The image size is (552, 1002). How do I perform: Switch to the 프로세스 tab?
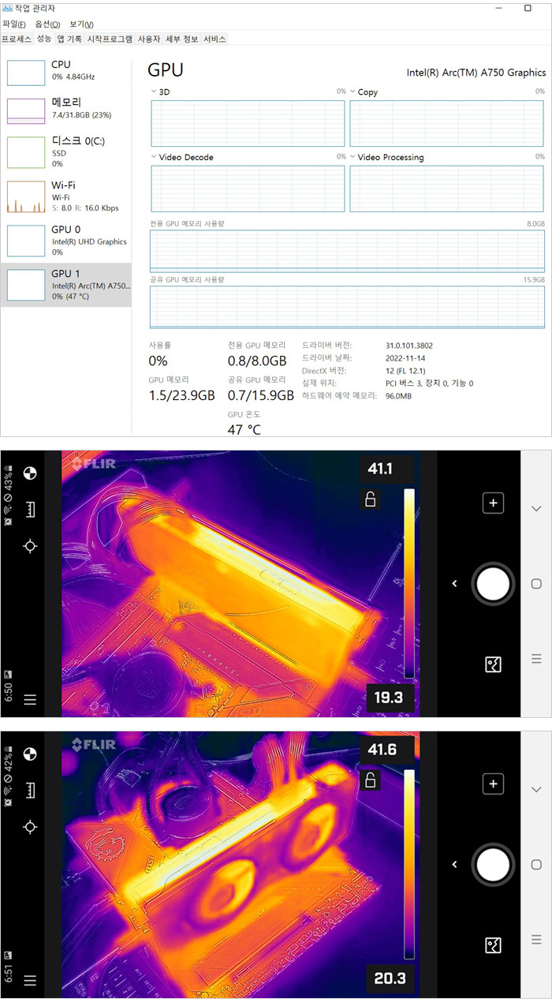(17, 39)
